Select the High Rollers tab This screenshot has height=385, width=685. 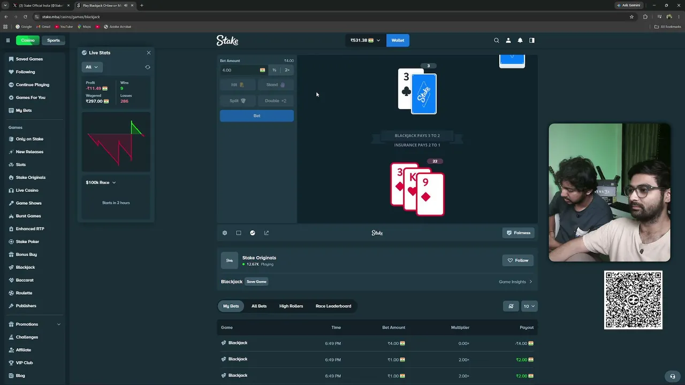[x=291, y=306]
